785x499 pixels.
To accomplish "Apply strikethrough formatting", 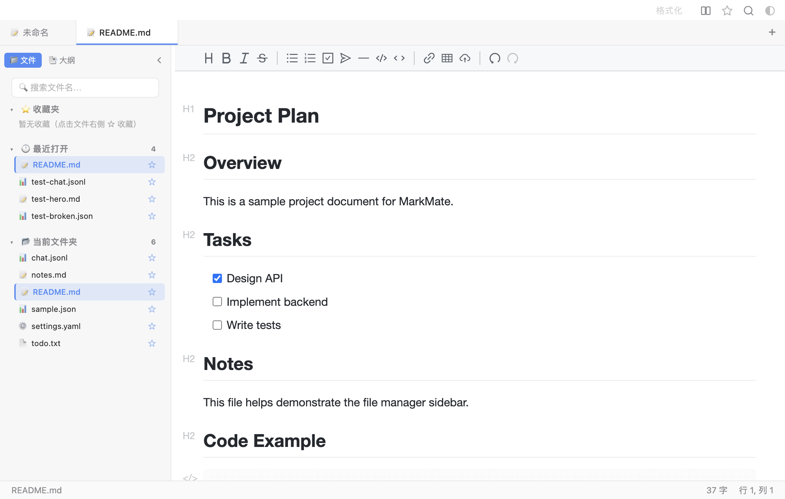I will 262,58.
